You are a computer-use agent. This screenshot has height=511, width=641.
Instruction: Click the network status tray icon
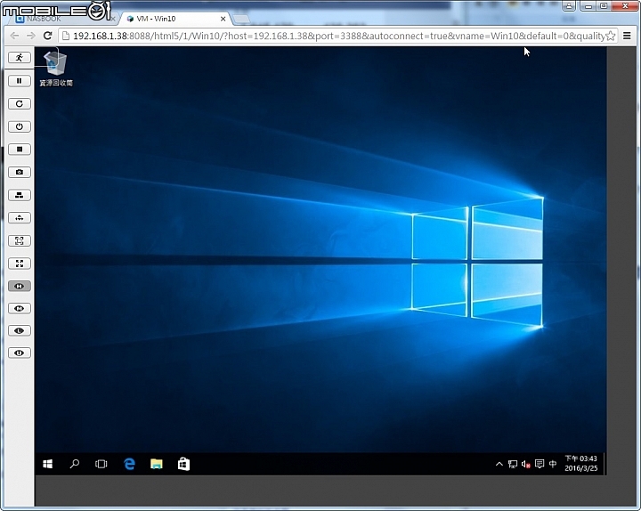tap(513, 464)
